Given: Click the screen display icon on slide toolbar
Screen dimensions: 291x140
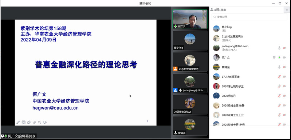Looking at the screenshot, I should [45, 122].
